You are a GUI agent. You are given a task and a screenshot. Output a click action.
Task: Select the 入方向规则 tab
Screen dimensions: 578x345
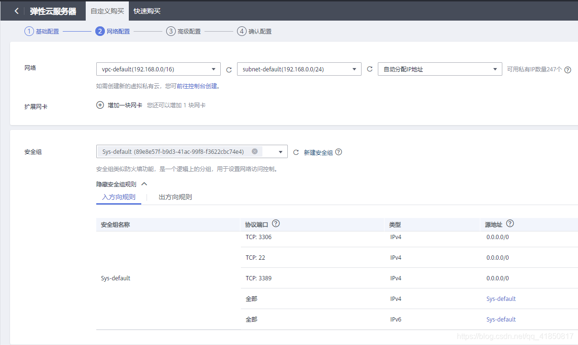119,197
